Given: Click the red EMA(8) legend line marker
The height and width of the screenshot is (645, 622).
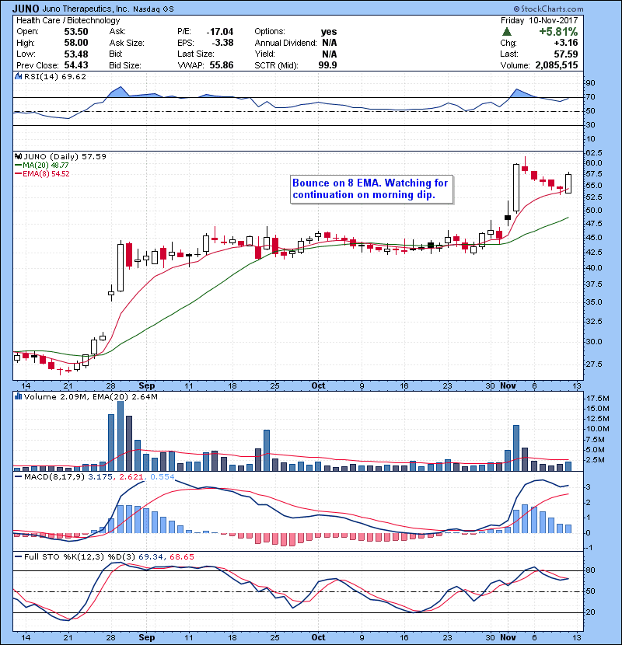Looking at the screenshot, I should point(18,173).
